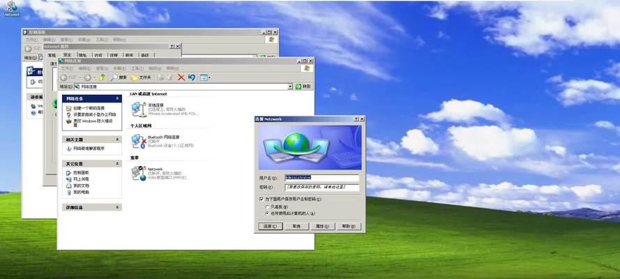Open the address bar dropdown arrow
Viewport: 620px width, 279px height.
tap(290, 86)
